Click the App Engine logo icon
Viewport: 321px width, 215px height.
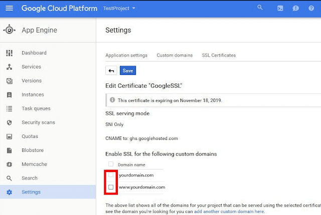(x=9, y=30)
